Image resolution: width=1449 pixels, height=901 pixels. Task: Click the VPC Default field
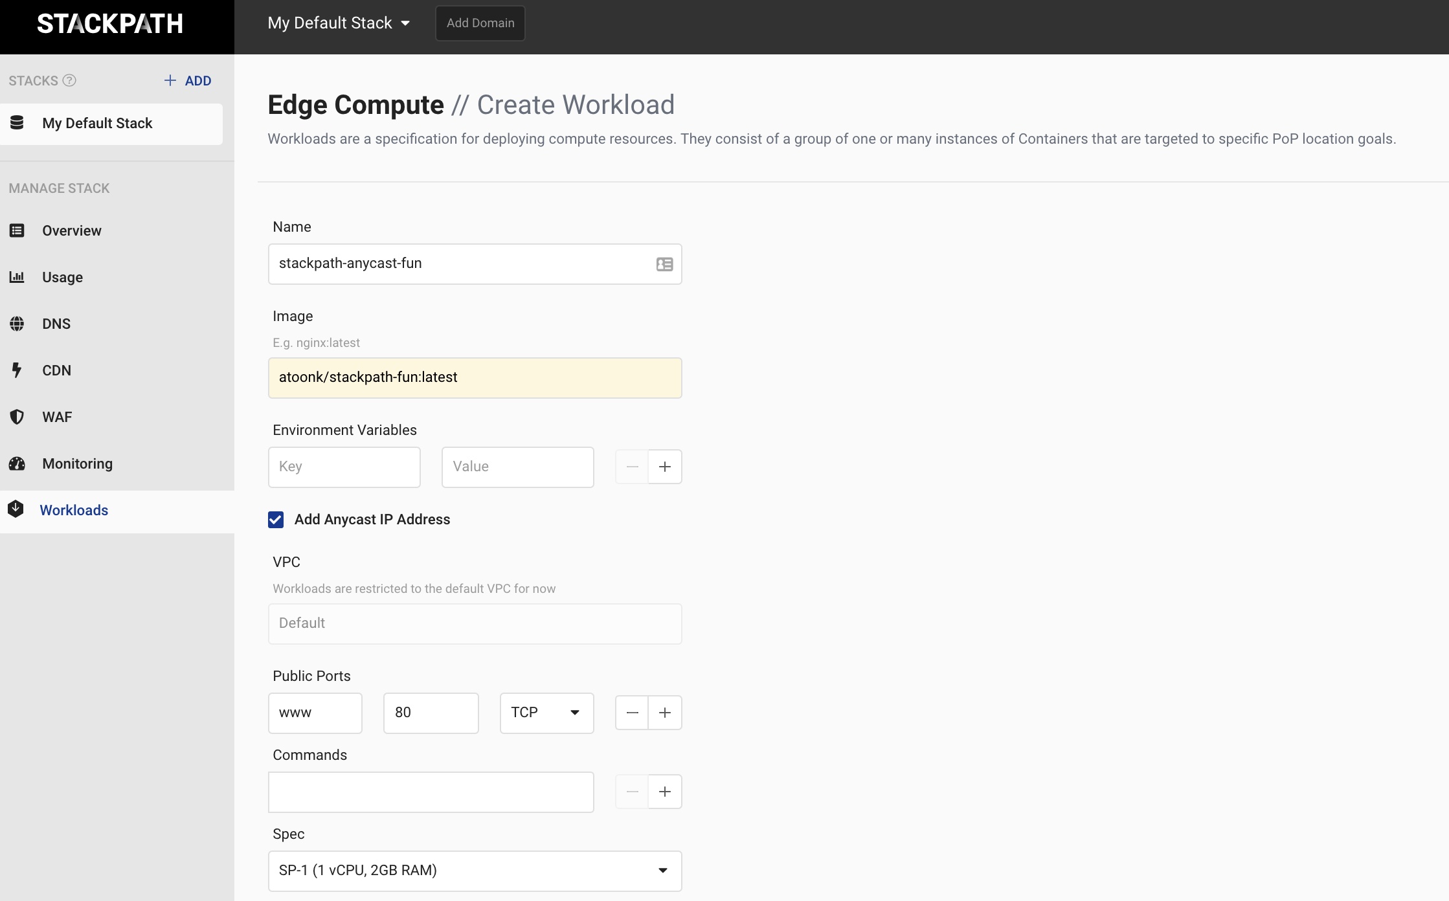pyautogui.click(x=475, y=624)
